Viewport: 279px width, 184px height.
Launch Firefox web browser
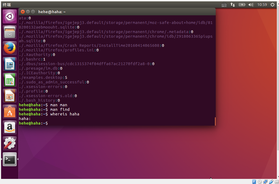10,48
